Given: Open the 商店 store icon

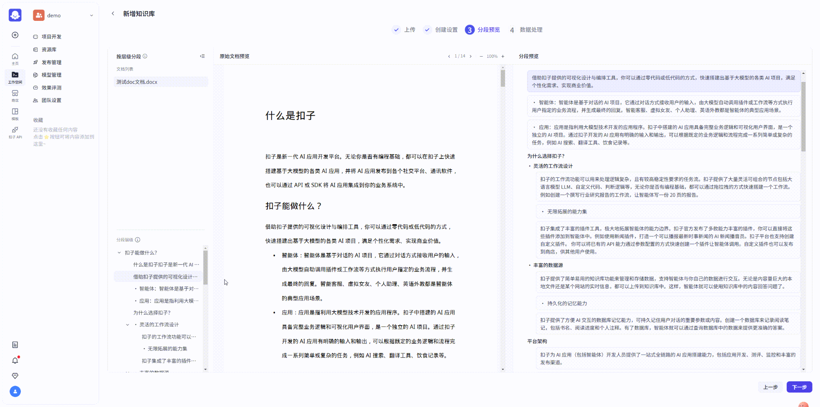Looking at the screenshot, I should pyautogui.click(x=15, y=95).
